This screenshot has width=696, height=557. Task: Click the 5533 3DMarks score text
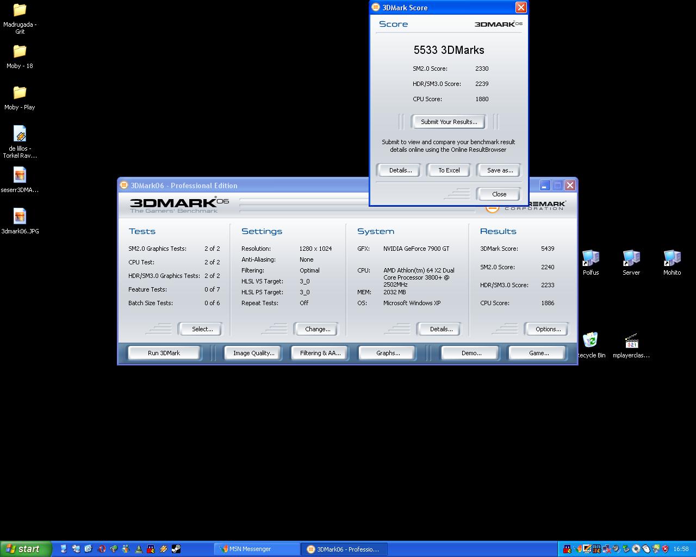(449, 50)
